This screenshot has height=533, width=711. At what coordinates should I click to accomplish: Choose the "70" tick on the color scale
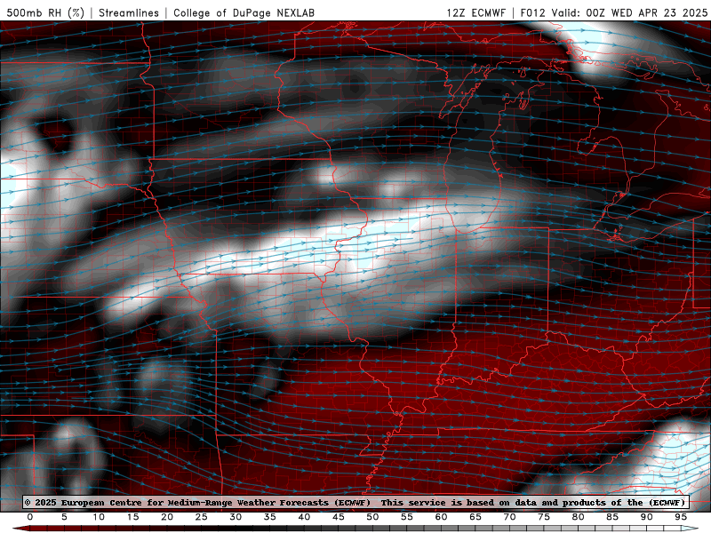pyautogui.click(x=509, y=517)
